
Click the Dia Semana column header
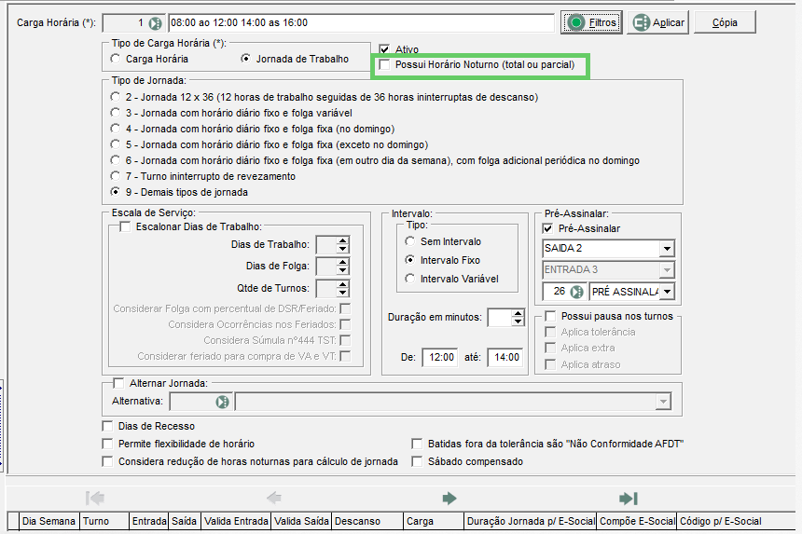click(x=49, y=521)
